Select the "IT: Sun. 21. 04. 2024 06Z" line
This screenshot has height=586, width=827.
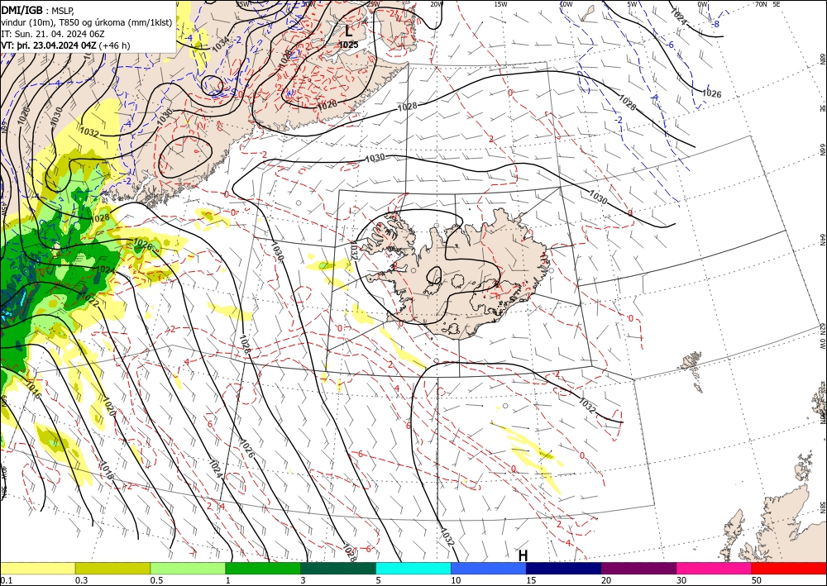[53, 34]
